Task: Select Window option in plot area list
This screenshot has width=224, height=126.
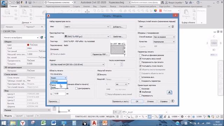Action: click(x=59, y=85)
